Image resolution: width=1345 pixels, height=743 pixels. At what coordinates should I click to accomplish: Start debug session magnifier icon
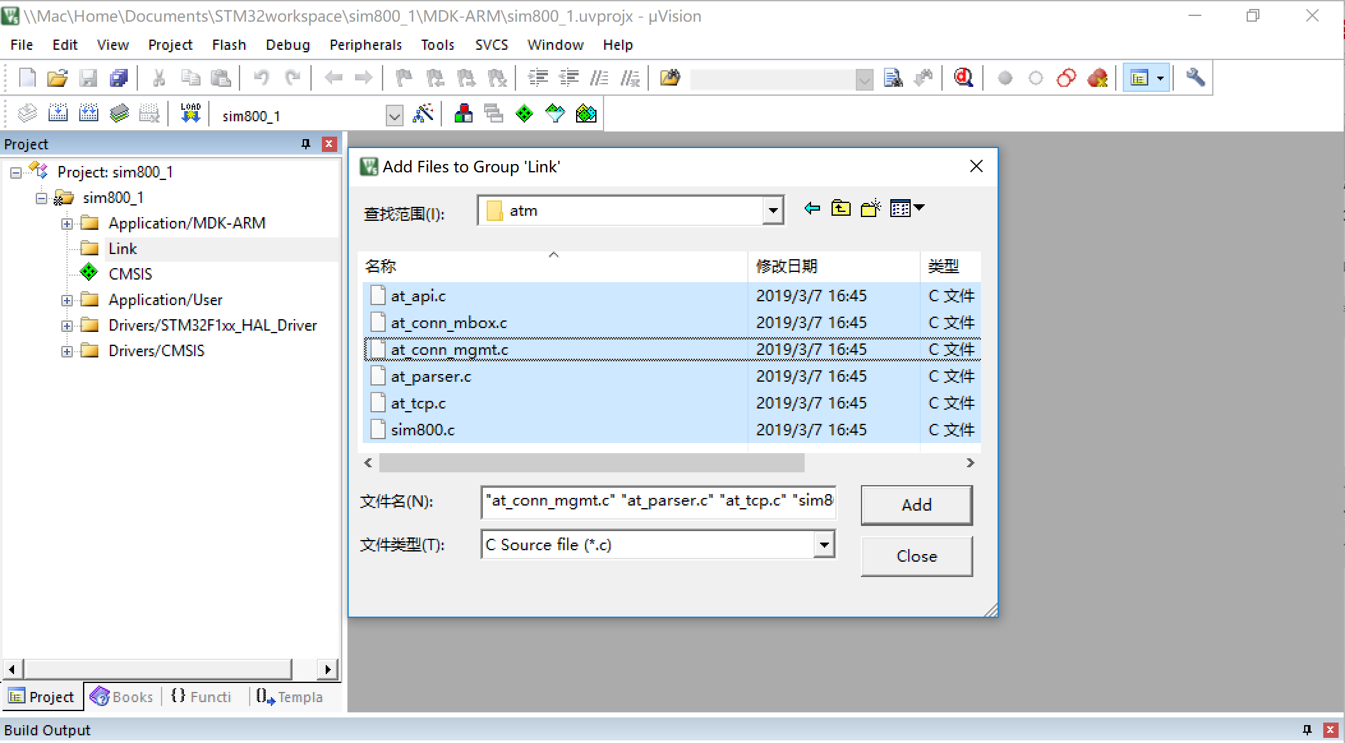tap(963, 79)
